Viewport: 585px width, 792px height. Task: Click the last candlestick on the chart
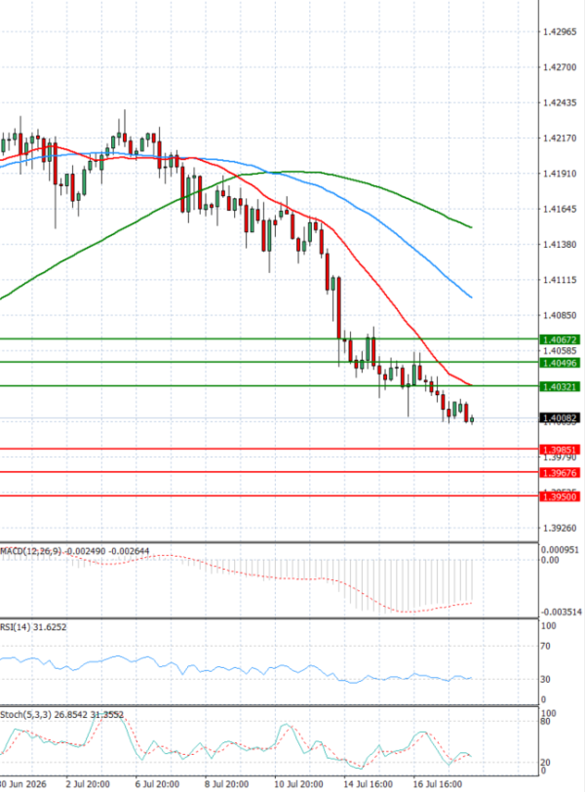(472, 419)
